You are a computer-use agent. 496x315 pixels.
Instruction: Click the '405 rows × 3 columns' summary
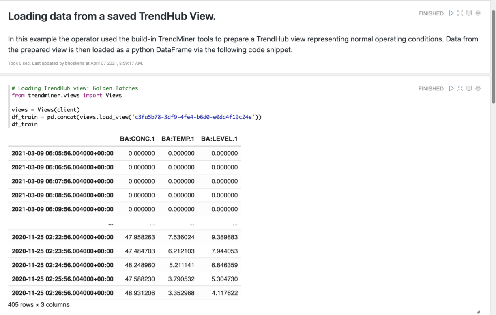tap(39, 304)
